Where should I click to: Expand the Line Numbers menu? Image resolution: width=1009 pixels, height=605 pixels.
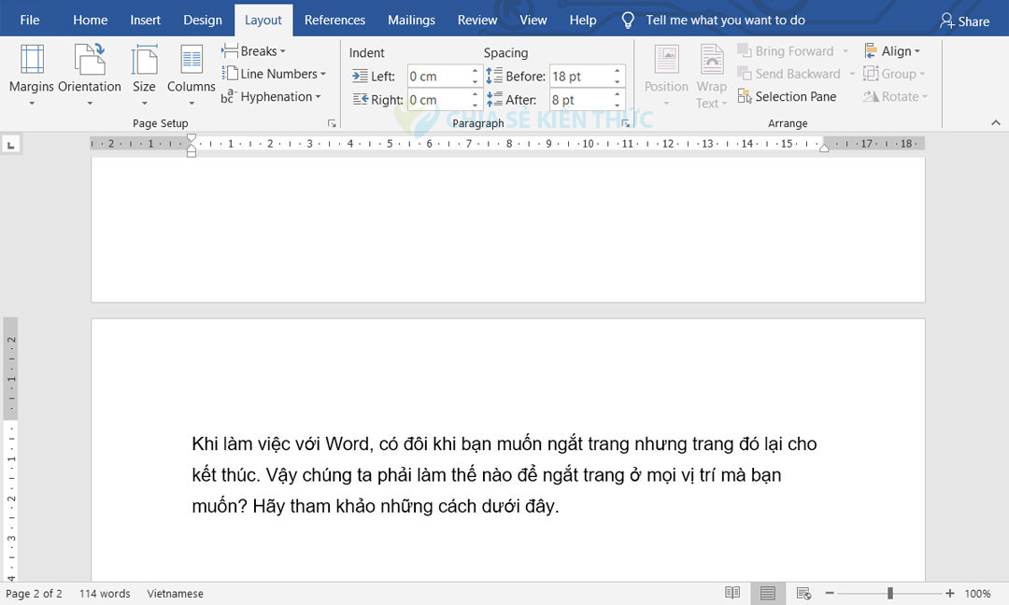276,74
